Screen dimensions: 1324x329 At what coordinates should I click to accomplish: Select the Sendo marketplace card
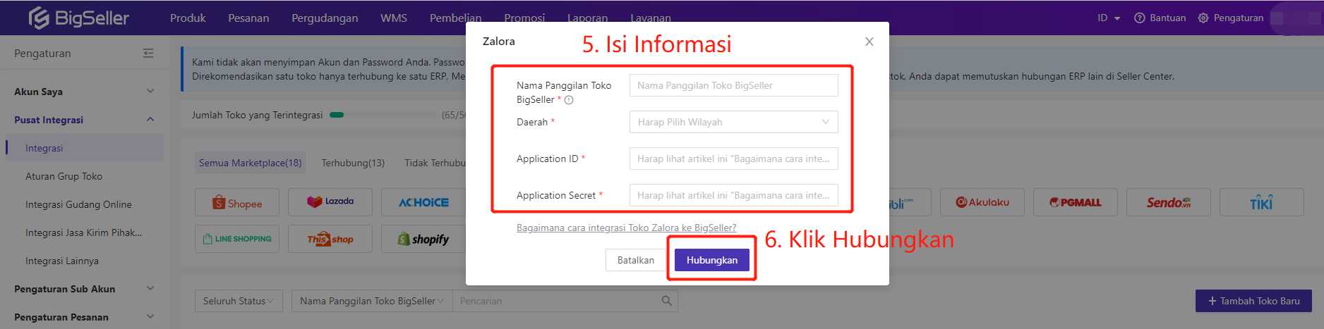click(x=1169, y=202)
